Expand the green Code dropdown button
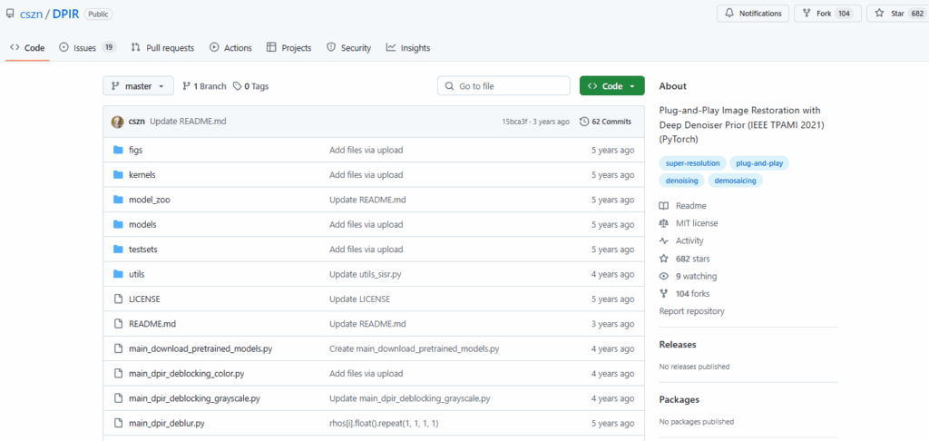 (x=612, y=86)
